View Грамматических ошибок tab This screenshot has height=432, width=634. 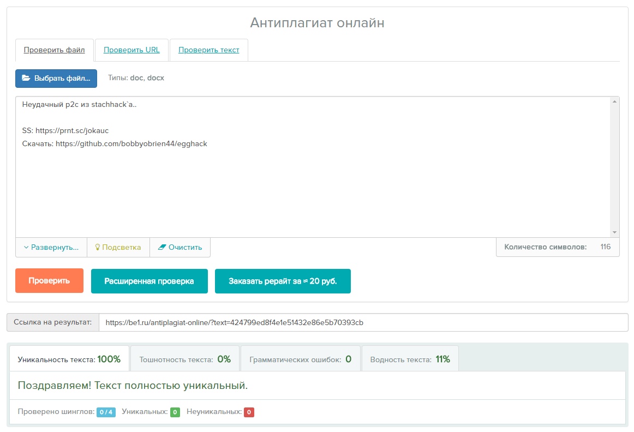click(x=300, y=359)
